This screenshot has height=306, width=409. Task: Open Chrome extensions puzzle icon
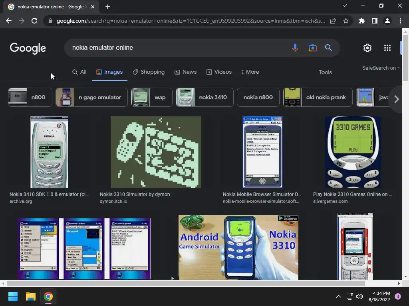(362, 21)
